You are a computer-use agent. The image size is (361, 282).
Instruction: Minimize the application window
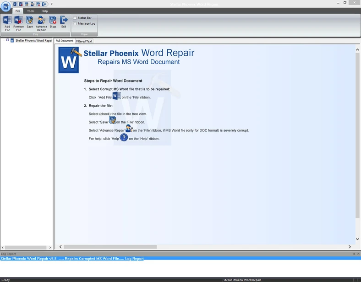[x=338, y=3]
